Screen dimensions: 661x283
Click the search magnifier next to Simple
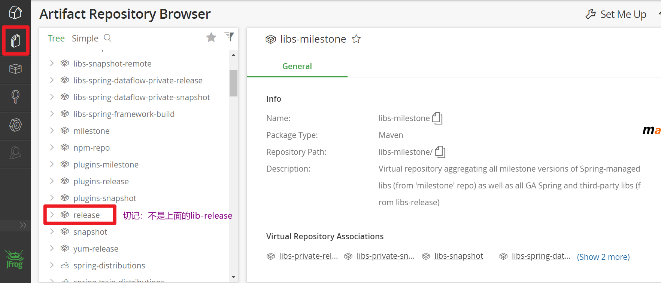[x=107, y=38]
